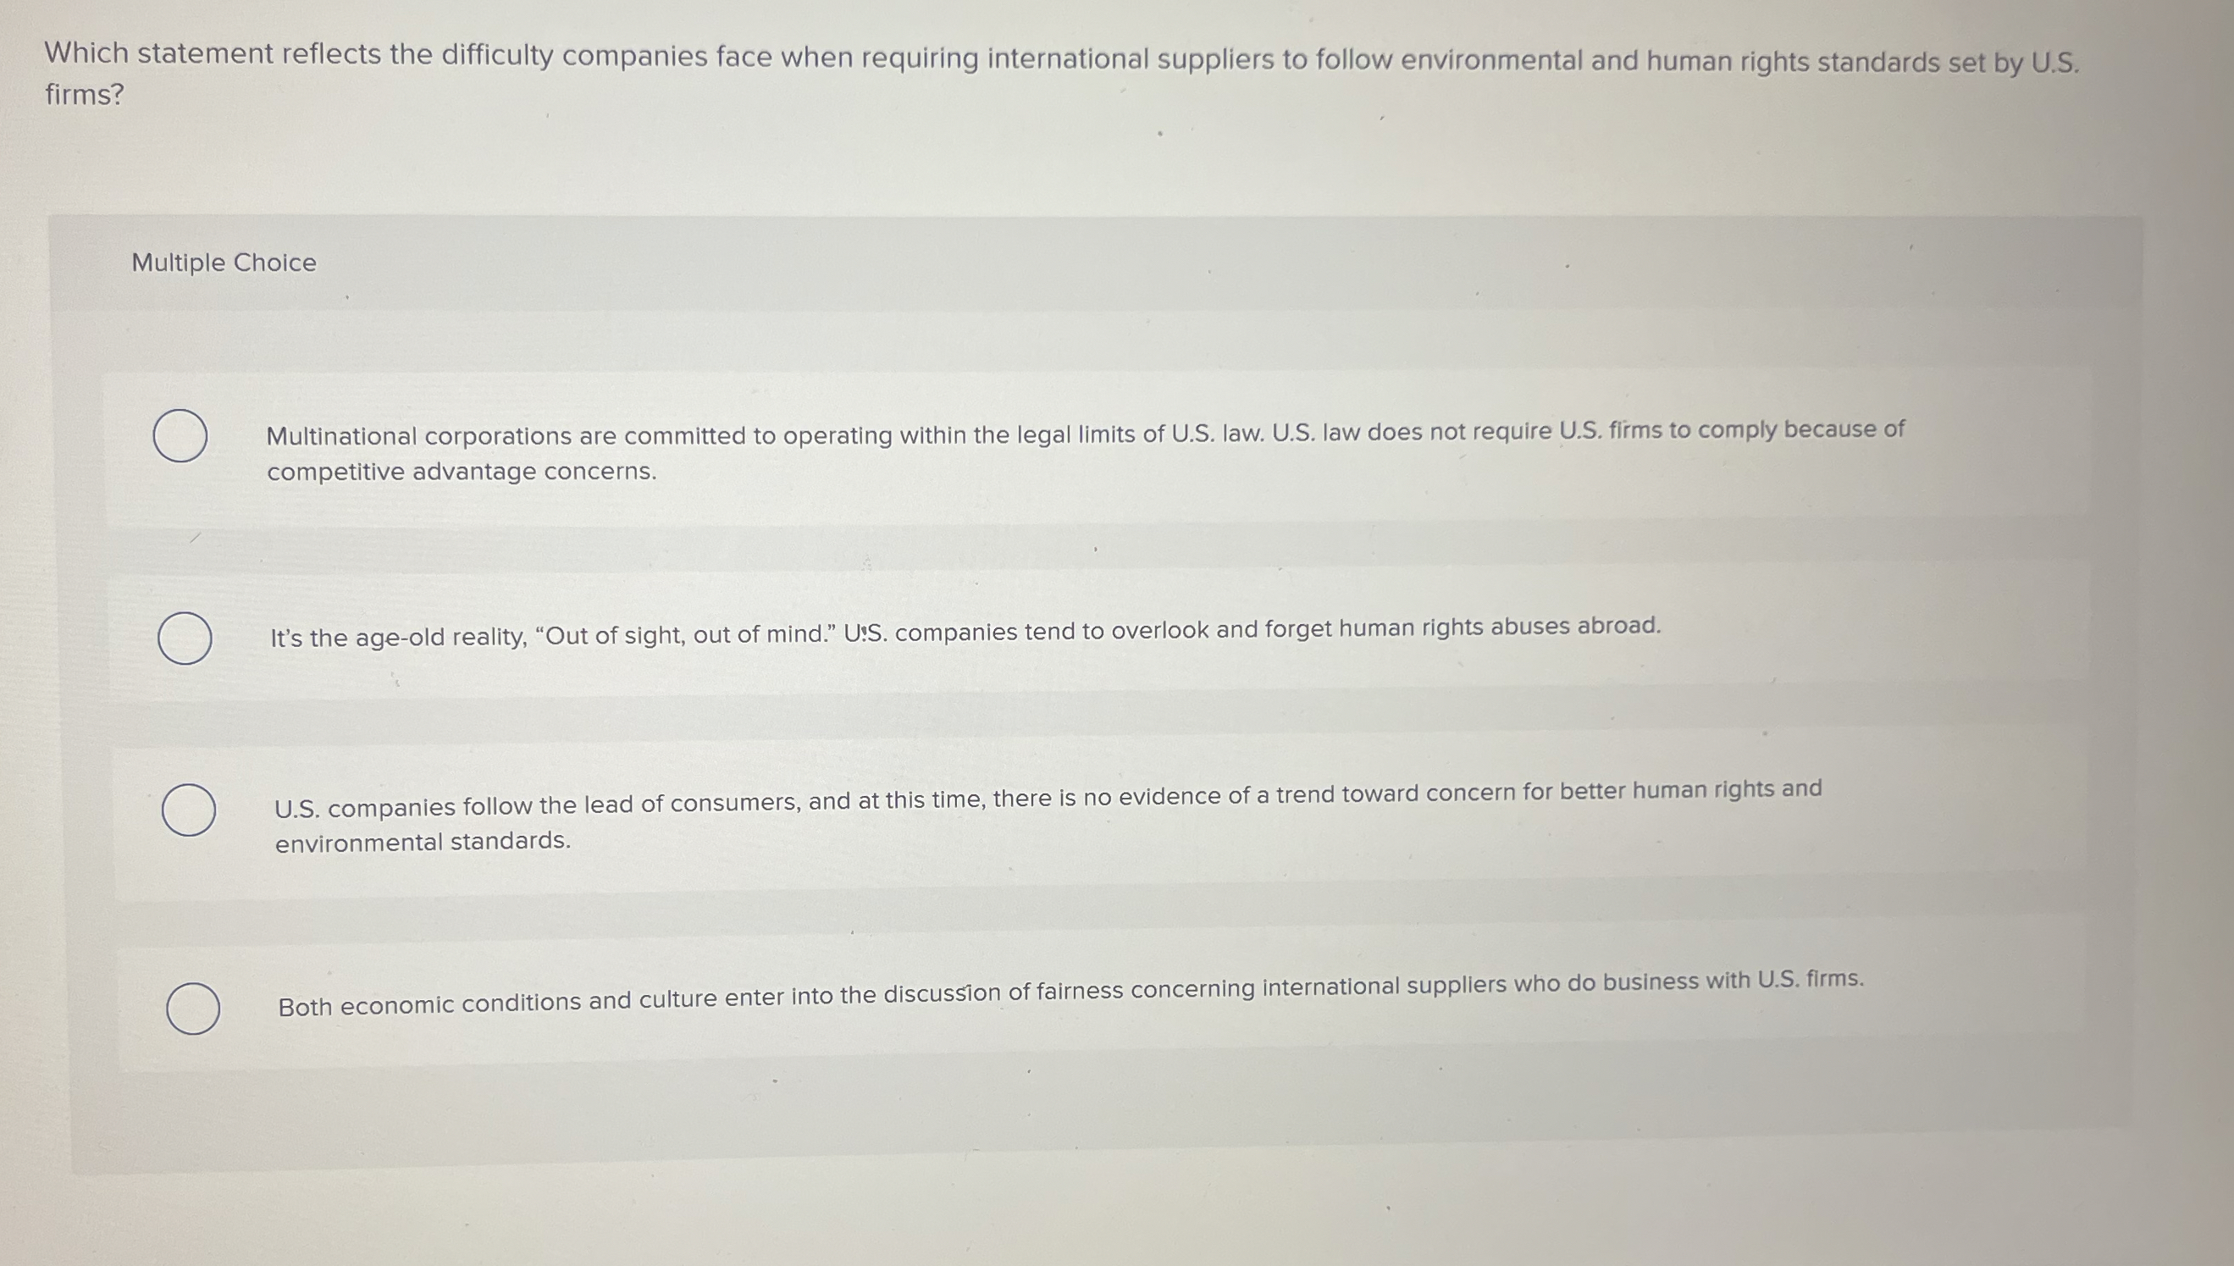2234x1266 pixels.
Task: Click the question text about international suppliers
Action: coord(956,59)
